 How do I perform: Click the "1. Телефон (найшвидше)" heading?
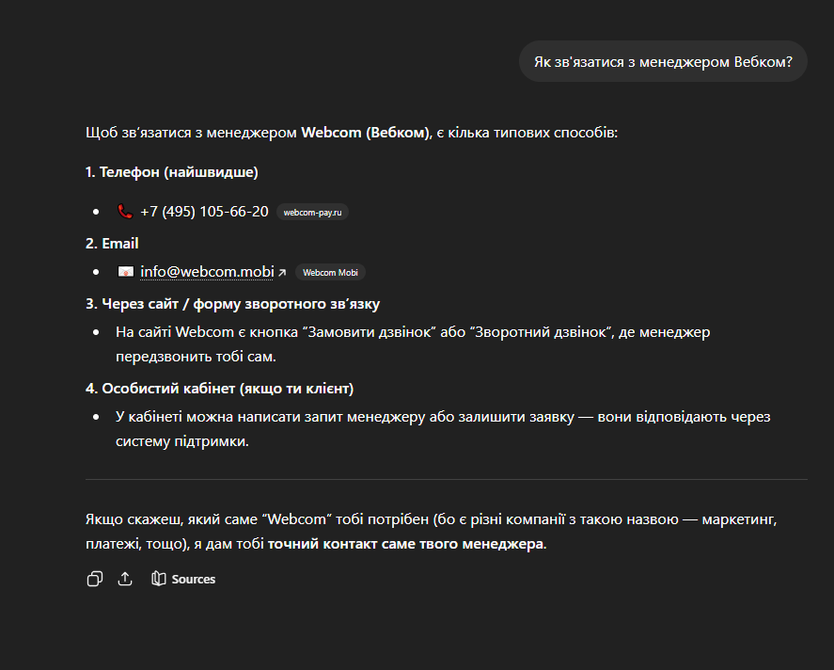pos(171,172)
